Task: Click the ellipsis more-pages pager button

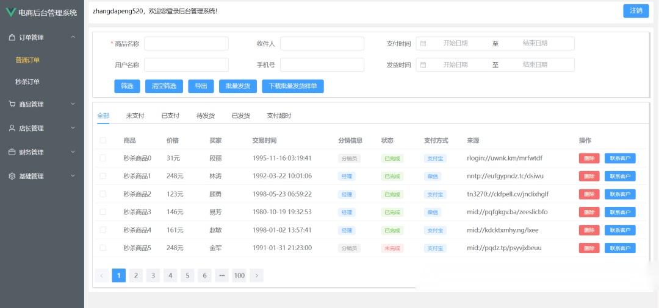Action: point(222,275)
